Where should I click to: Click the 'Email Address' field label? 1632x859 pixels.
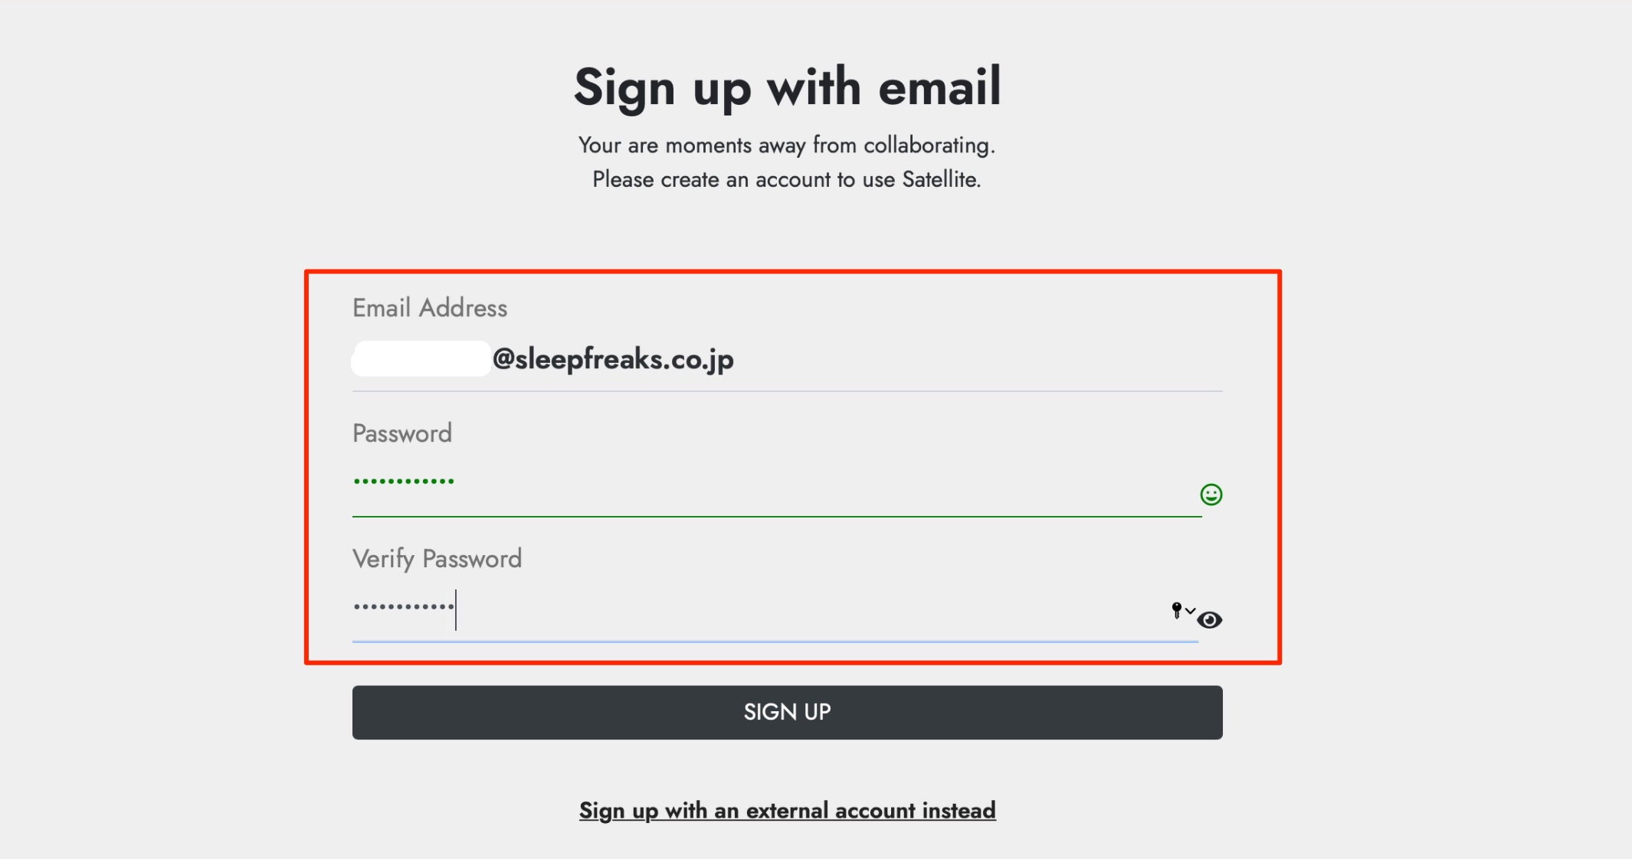click(x=430, y=308)
